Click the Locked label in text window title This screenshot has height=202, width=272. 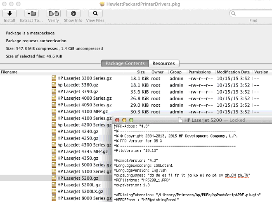pos(237,120)
